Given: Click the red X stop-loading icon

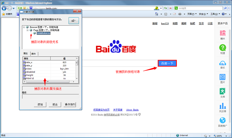Looking at the screenshot, I should tap(171, 8).
